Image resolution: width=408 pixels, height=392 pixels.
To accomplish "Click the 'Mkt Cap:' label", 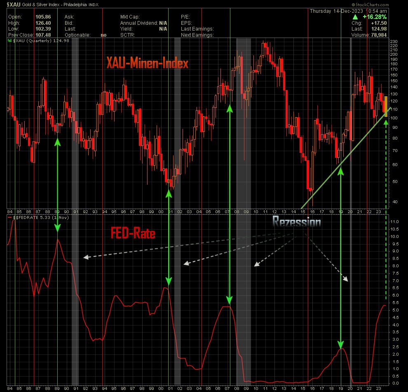I will point(130,17).
